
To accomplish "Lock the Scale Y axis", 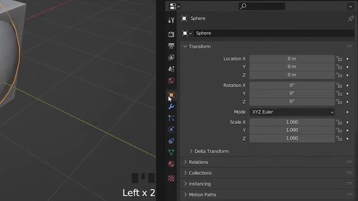I will point(339,130).
